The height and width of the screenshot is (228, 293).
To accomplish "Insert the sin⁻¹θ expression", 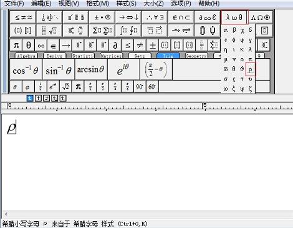I will [59, 69].
